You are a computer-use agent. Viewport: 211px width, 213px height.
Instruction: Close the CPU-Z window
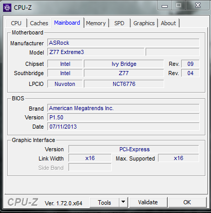[x=198, y=6]
